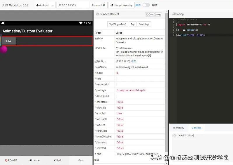Click the clickable value false
Viewport: 233px width, 165px height.
120,107
